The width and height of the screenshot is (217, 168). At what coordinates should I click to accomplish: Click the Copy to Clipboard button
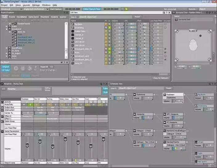tap(161, 78)
